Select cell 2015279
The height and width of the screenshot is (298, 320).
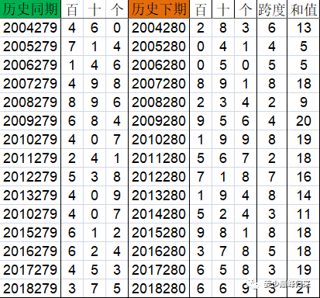tap(30, 233)
